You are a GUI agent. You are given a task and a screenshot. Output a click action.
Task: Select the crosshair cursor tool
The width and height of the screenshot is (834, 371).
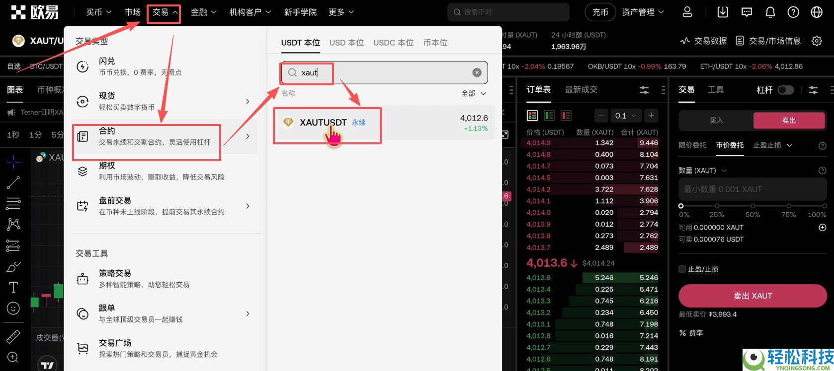coord(13,161)
